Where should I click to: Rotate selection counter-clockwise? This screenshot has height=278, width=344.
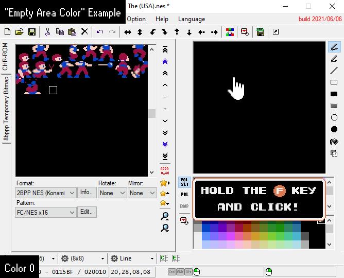click(x=152, y=32)
